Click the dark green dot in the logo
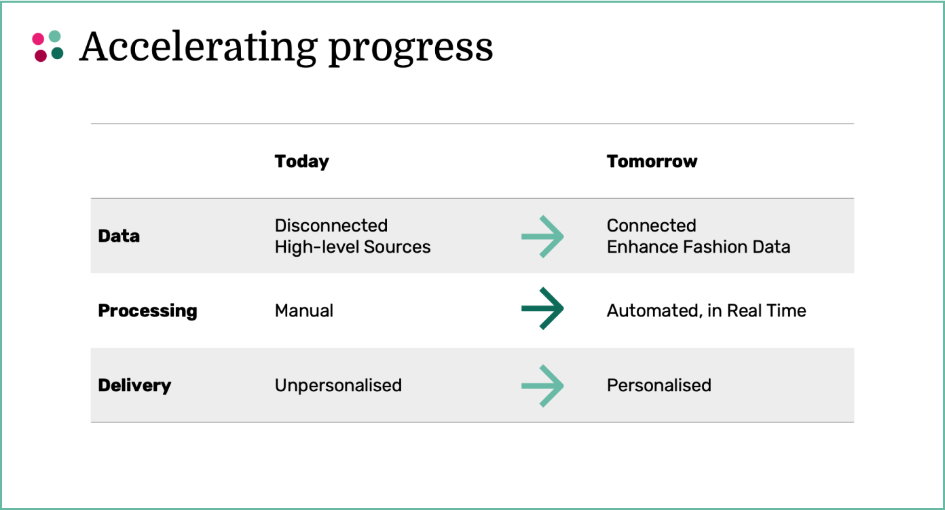This screenshot has height=510, width=945. point(57,53)
